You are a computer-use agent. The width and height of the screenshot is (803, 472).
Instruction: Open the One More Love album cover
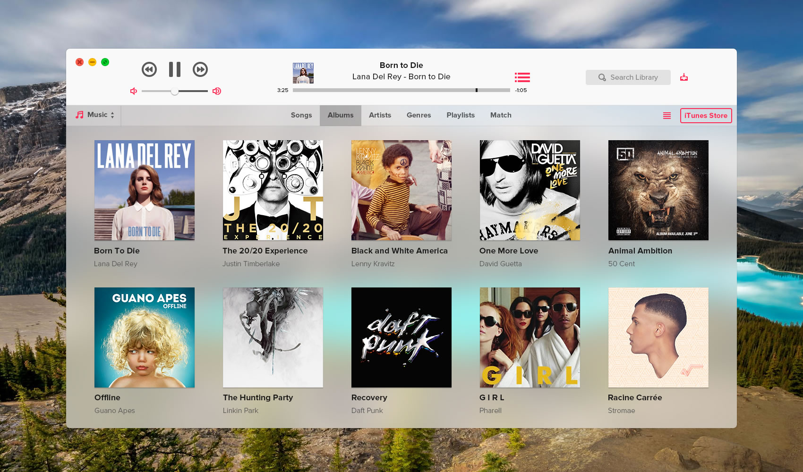(530, 190)
